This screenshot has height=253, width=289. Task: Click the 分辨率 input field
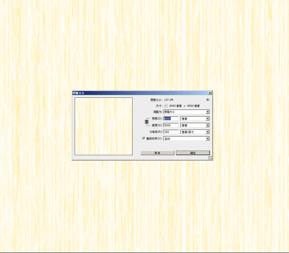tap(171, 132)
